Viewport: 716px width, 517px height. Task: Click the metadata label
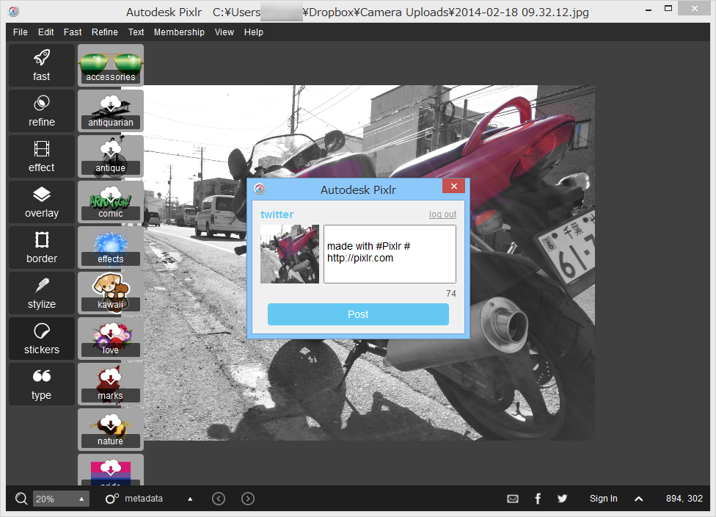pos(144,499)
